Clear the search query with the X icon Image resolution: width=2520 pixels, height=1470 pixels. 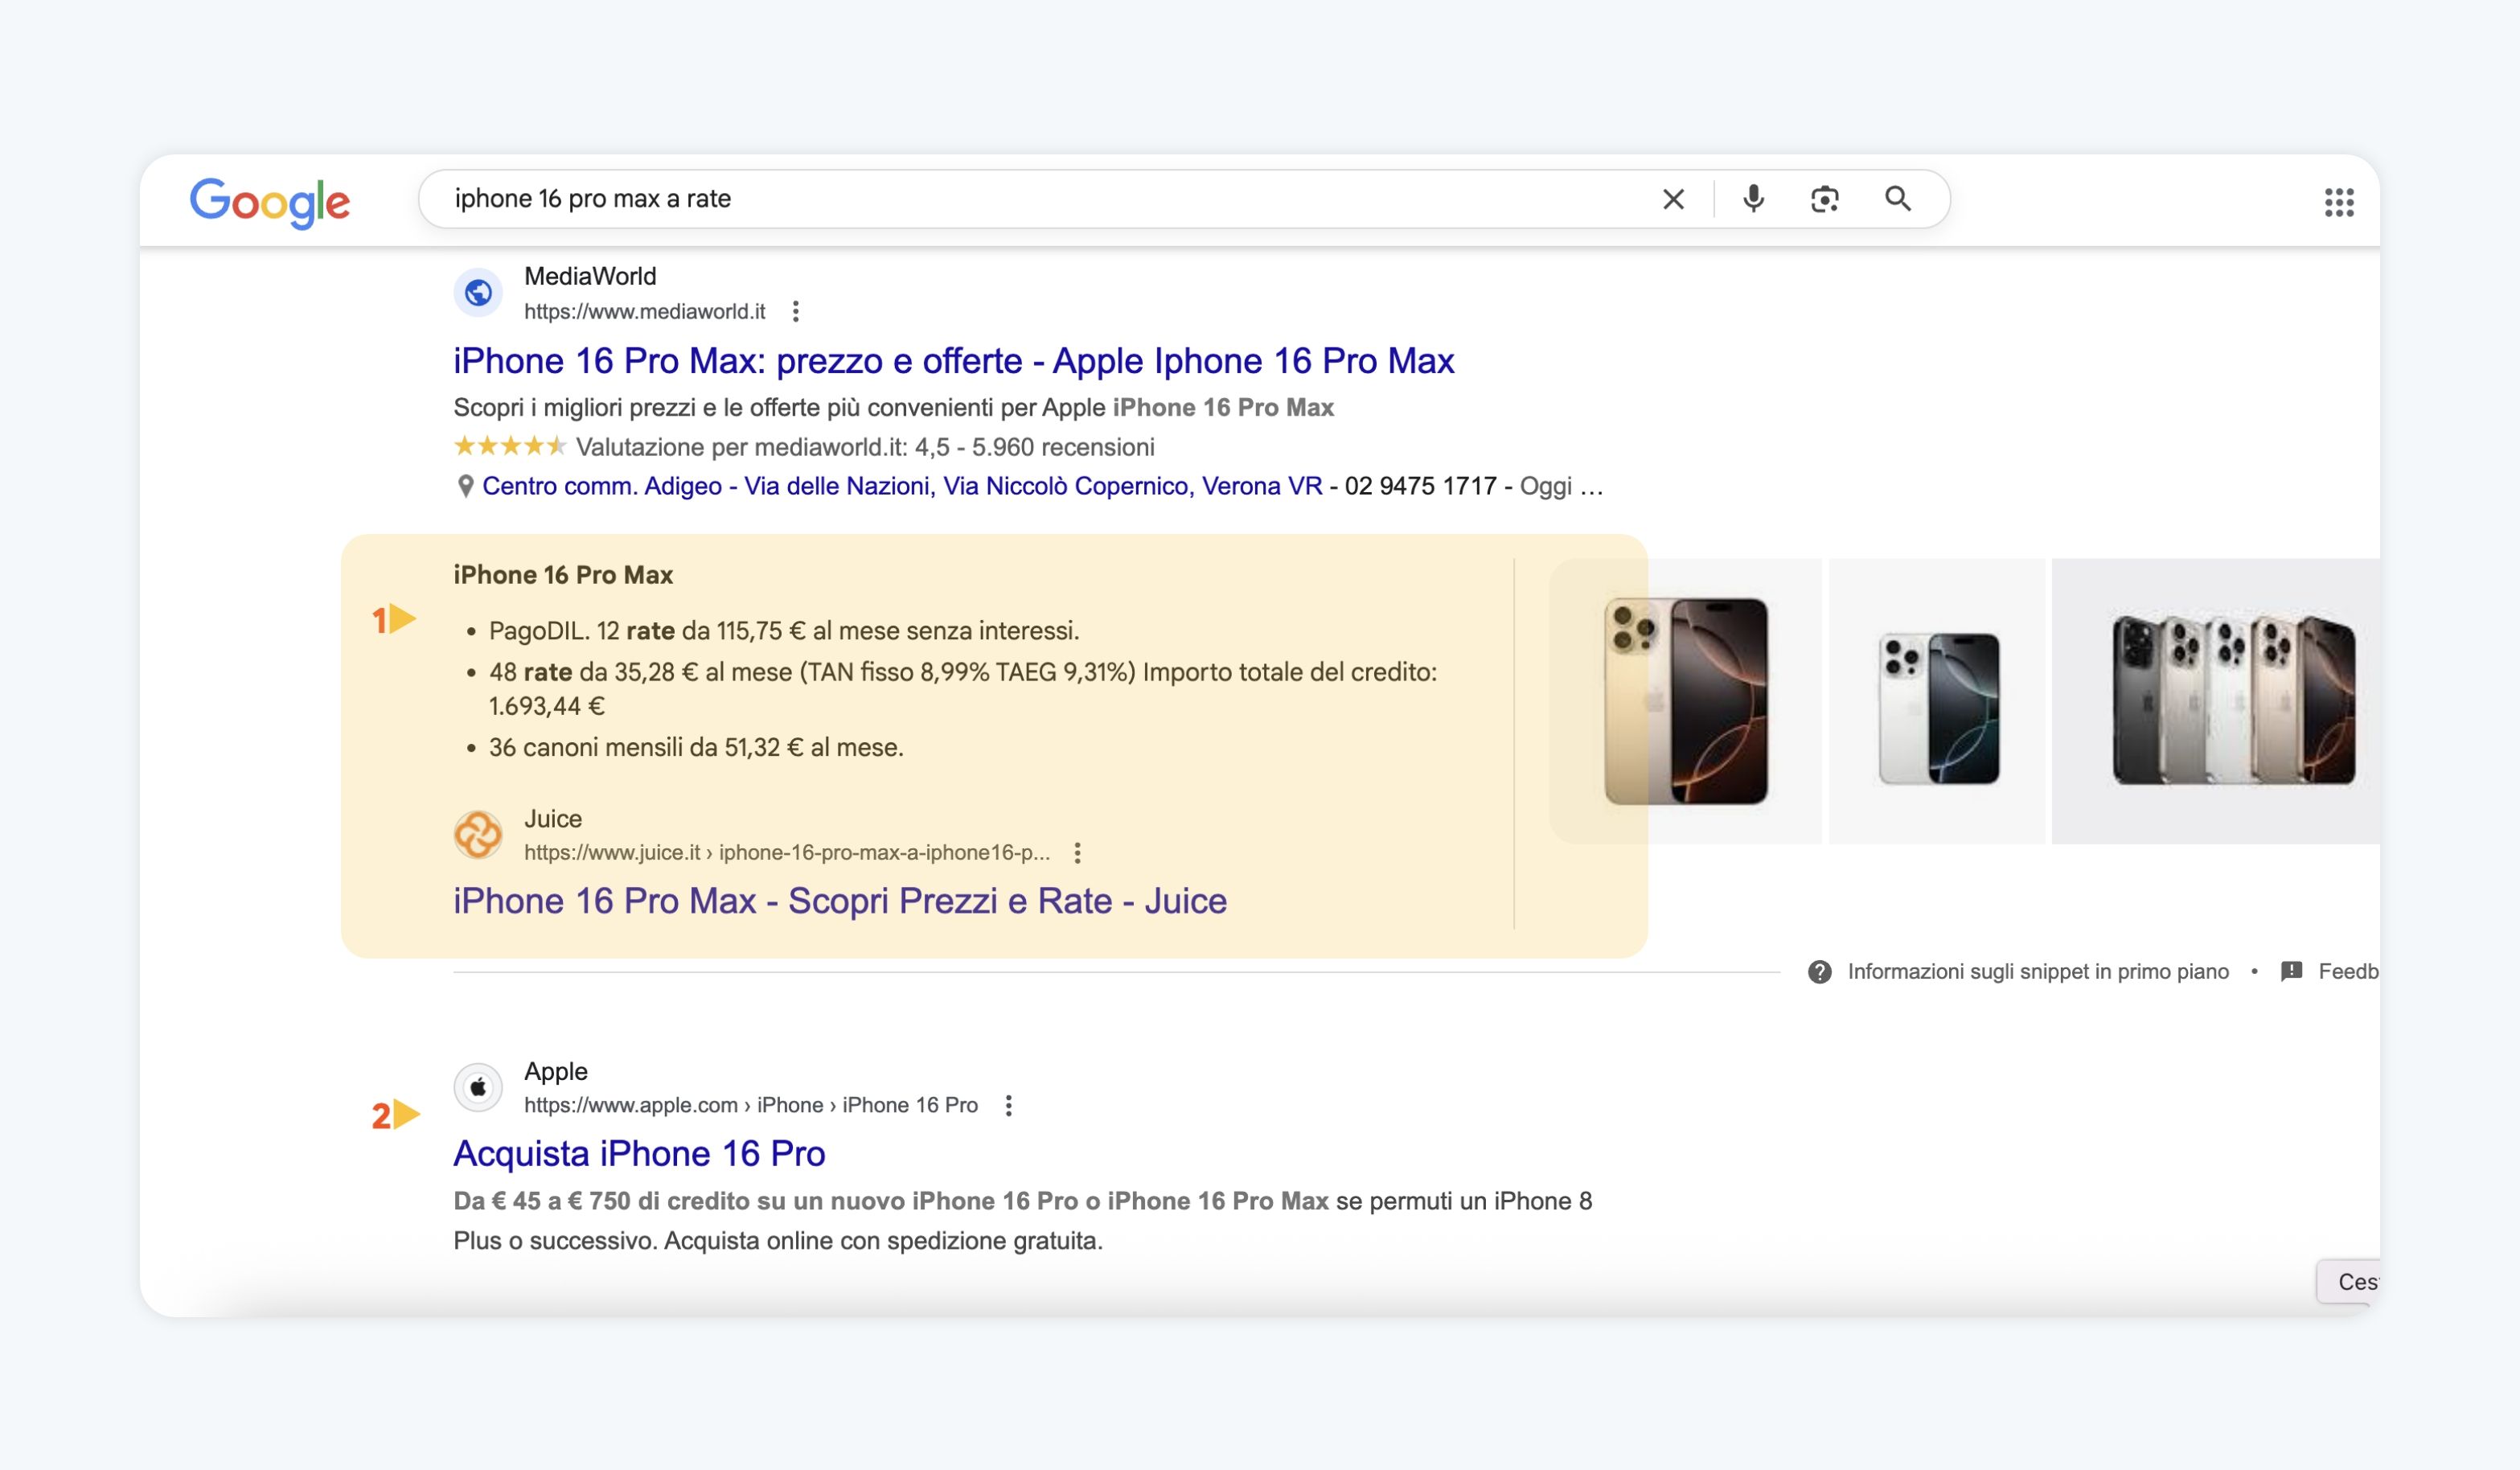(x=1673, y=199)
